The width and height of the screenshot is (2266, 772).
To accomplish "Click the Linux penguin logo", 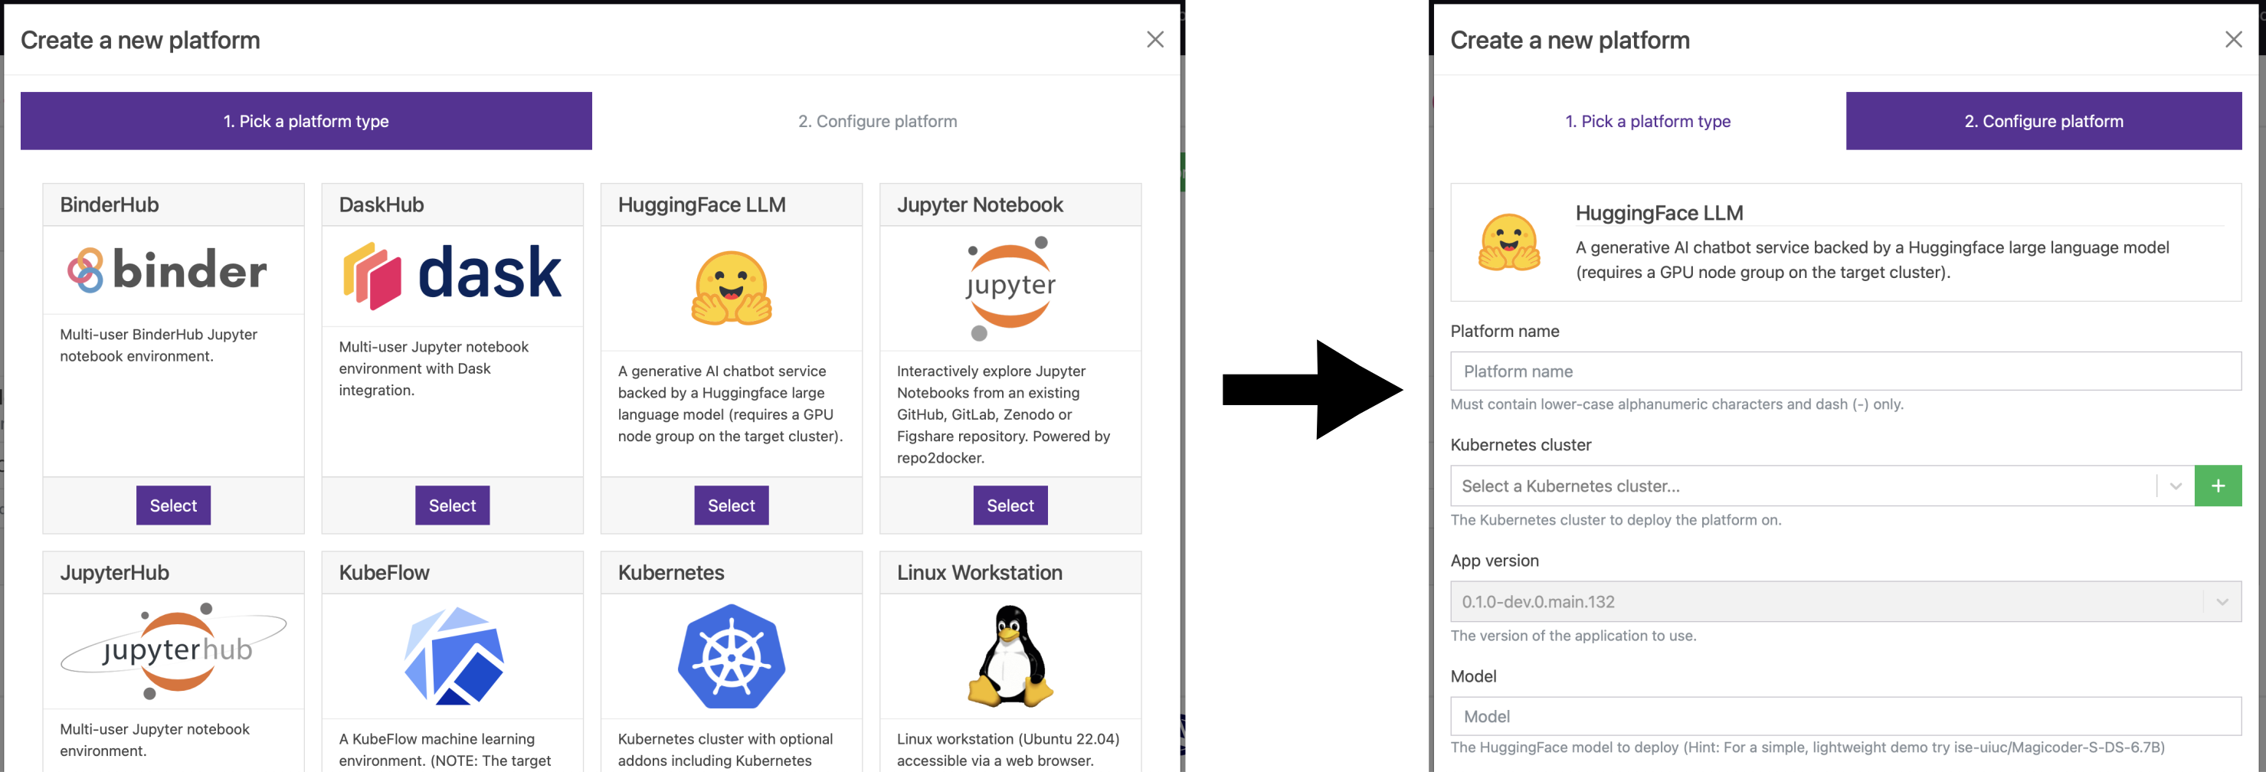I will tap(1010, 656).
